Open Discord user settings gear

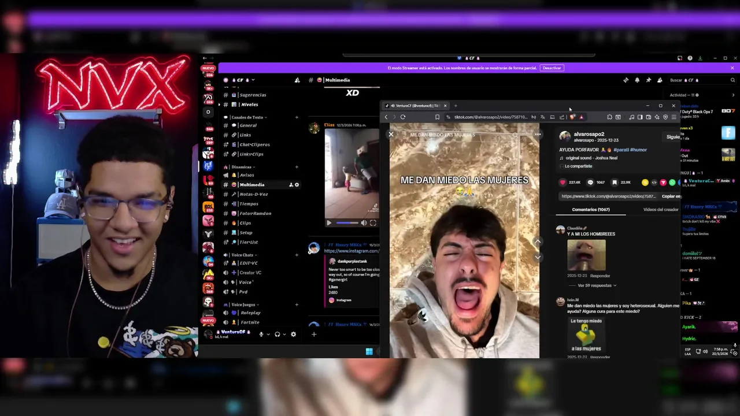[293, 334]
